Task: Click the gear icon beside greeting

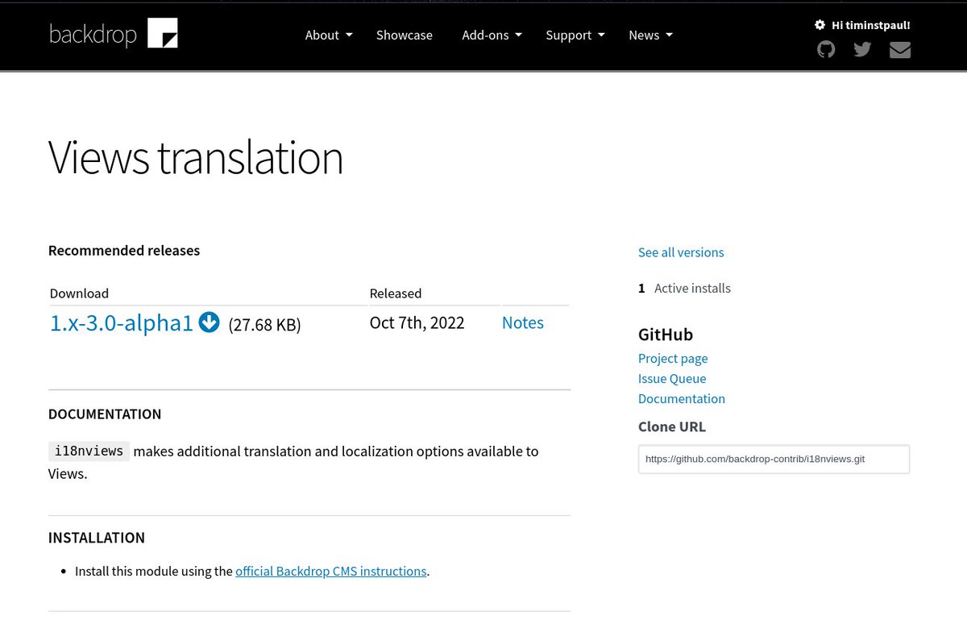Action: 820,25
